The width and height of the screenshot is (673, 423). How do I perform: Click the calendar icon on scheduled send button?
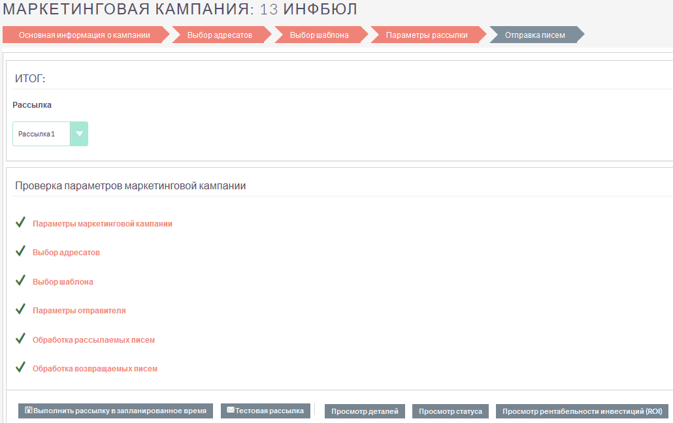29,411
